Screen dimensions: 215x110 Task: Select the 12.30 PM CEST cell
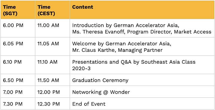pyautogui.click(x=52, y=104)
